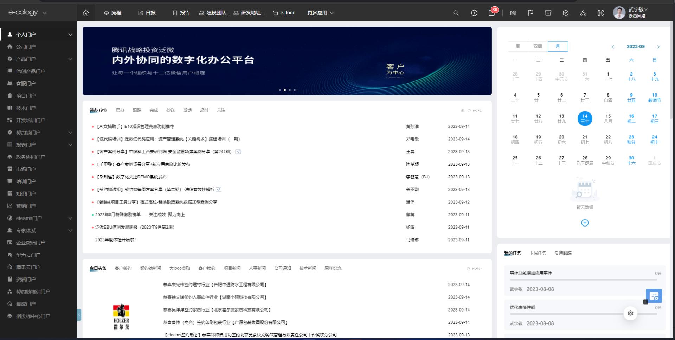Expand 契约锁门户 sidebar chevron
The width and height of the screenshot is (675, 340).
point(70,132)
